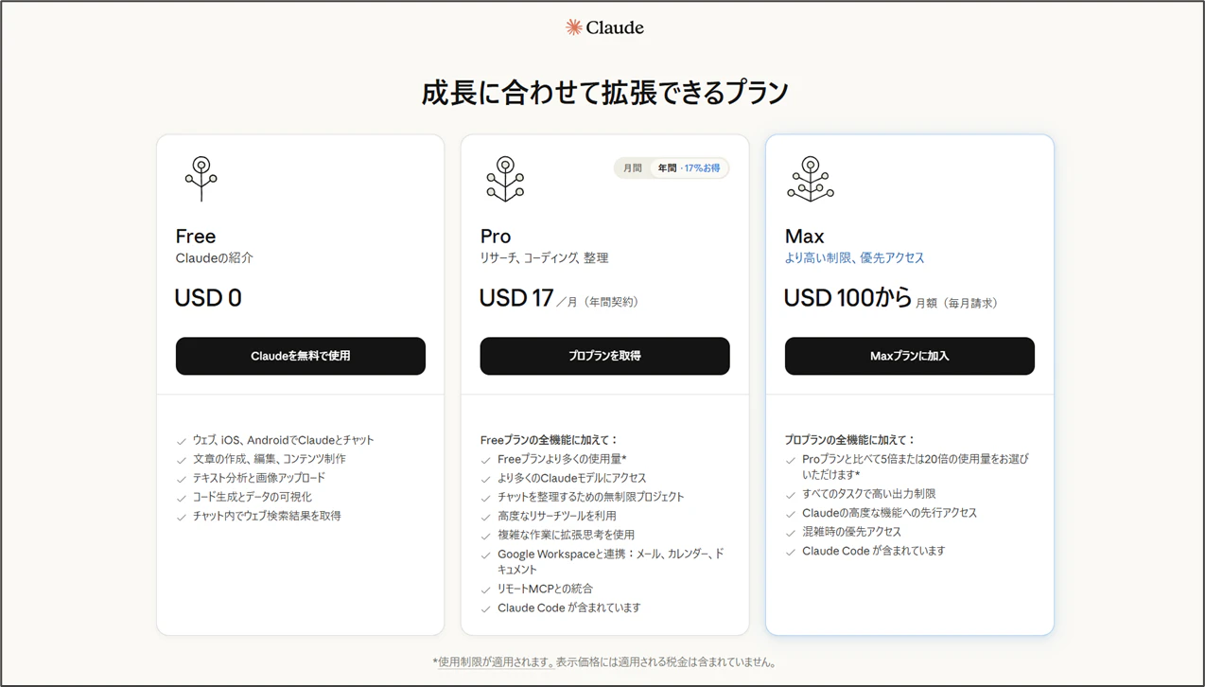
Task: Click より多くのClaudeモデルにアクセス feature
Action: [572, 478]
